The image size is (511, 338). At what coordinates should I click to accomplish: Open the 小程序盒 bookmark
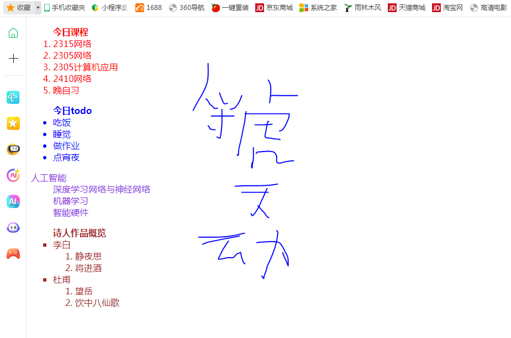point(109,8)
